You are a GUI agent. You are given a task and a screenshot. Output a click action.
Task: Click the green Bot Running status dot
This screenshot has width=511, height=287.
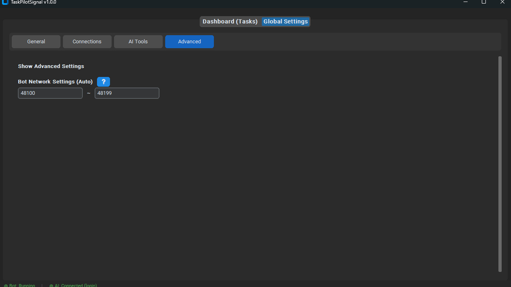6,286
